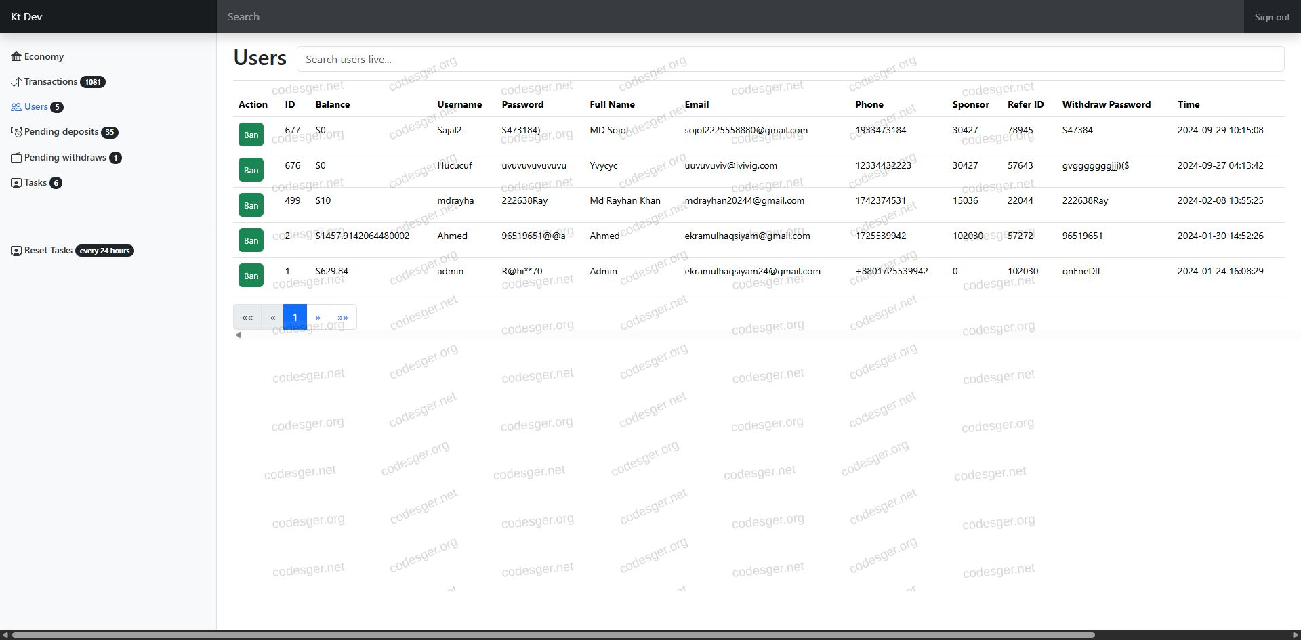The image size is (1301, 640).
Task: Go to next page in pagination
Action: [x=318, y=317]
